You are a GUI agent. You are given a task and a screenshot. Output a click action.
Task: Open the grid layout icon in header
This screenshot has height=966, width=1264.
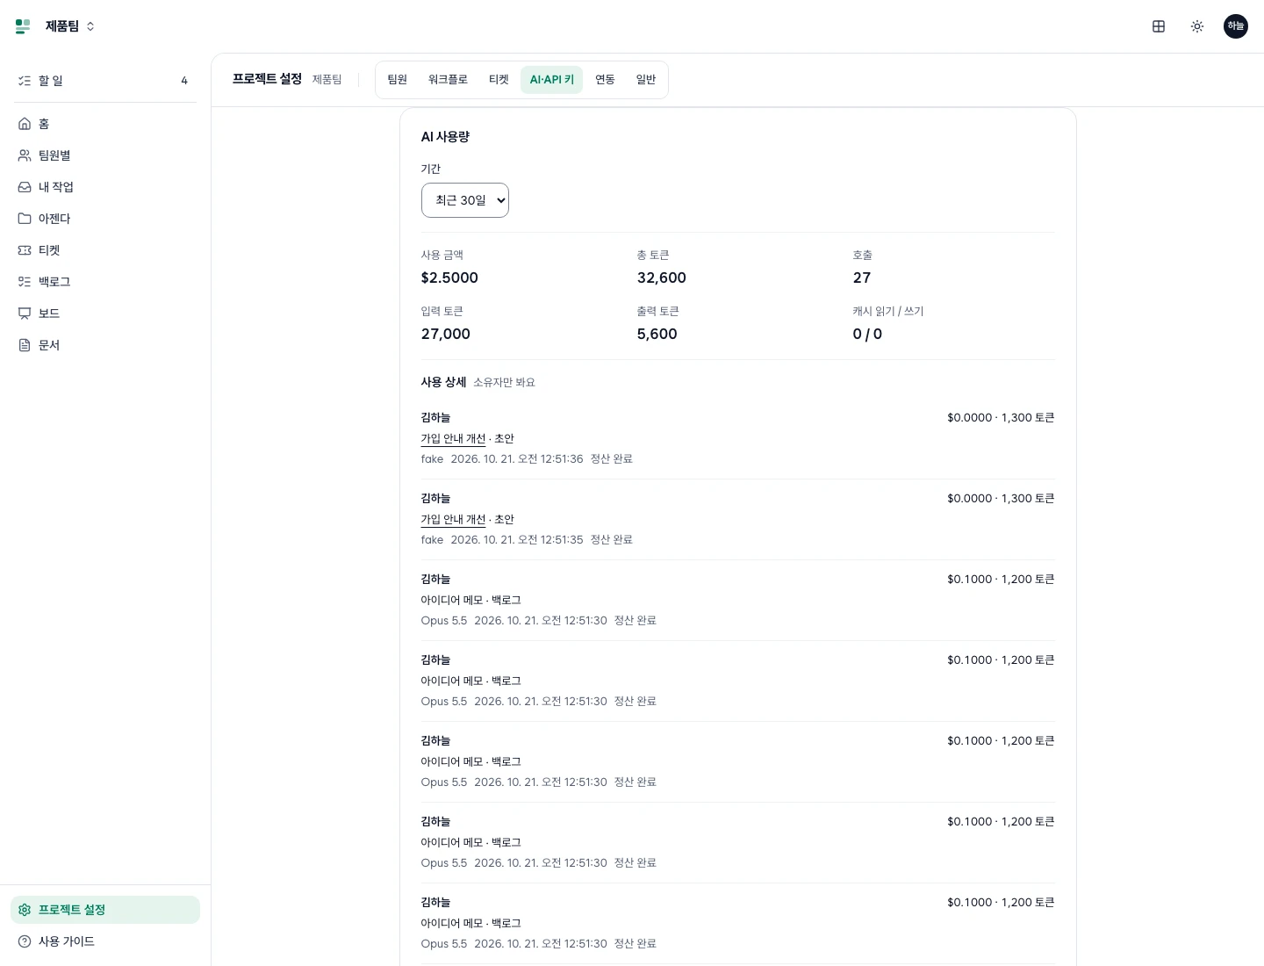point(1159,26)
